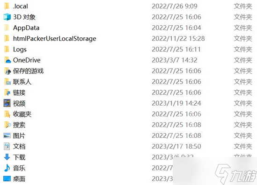Viewport: 257px width, 185px height.
Task: Click the OneDrive cloud folder icon
Action: (x=7, y=60)
